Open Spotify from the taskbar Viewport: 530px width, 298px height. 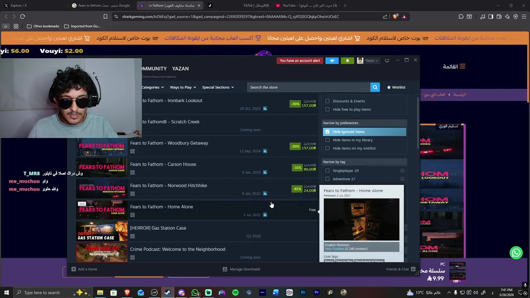pos(235,293)
